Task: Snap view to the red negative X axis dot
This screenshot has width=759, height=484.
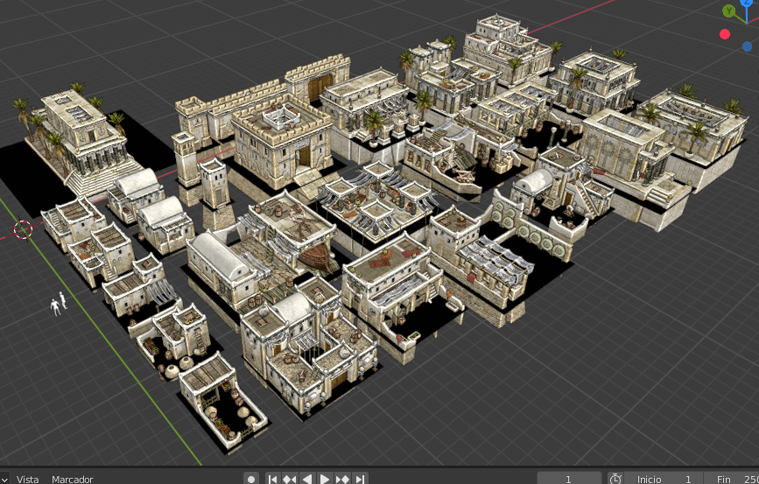Action: tap(725, 34)
